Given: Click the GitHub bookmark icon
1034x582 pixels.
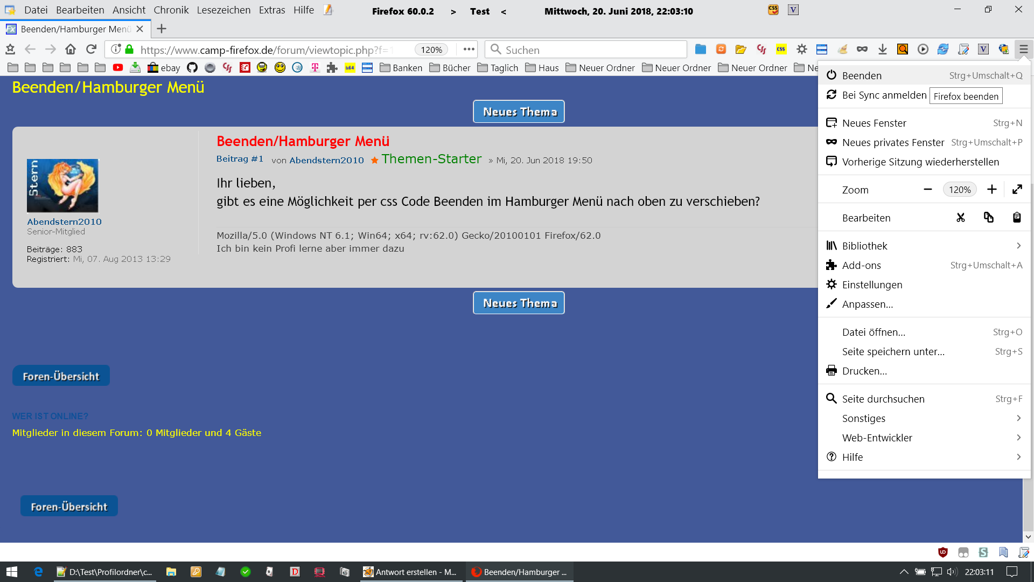Looking at the screenshot, I should click(192, 68).
